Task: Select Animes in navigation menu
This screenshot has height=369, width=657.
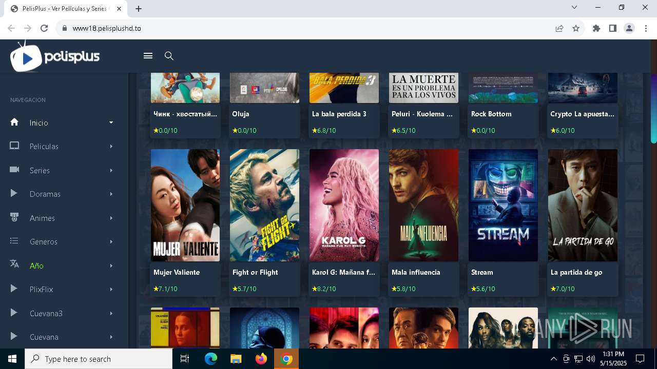Action: click(42, 218)
